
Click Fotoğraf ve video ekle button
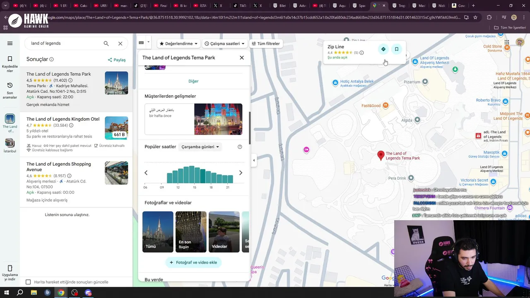pyautogui.click(x=193, y=262)
